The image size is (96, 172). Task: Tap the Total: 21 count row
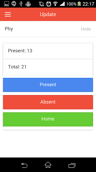pos(48,67)
